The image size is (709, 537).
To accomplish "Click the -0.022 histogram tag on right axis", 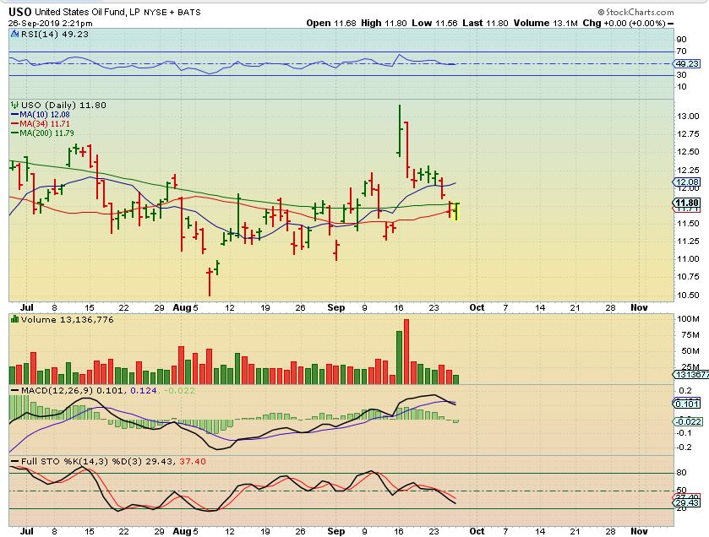I will [x=688, y=421].
